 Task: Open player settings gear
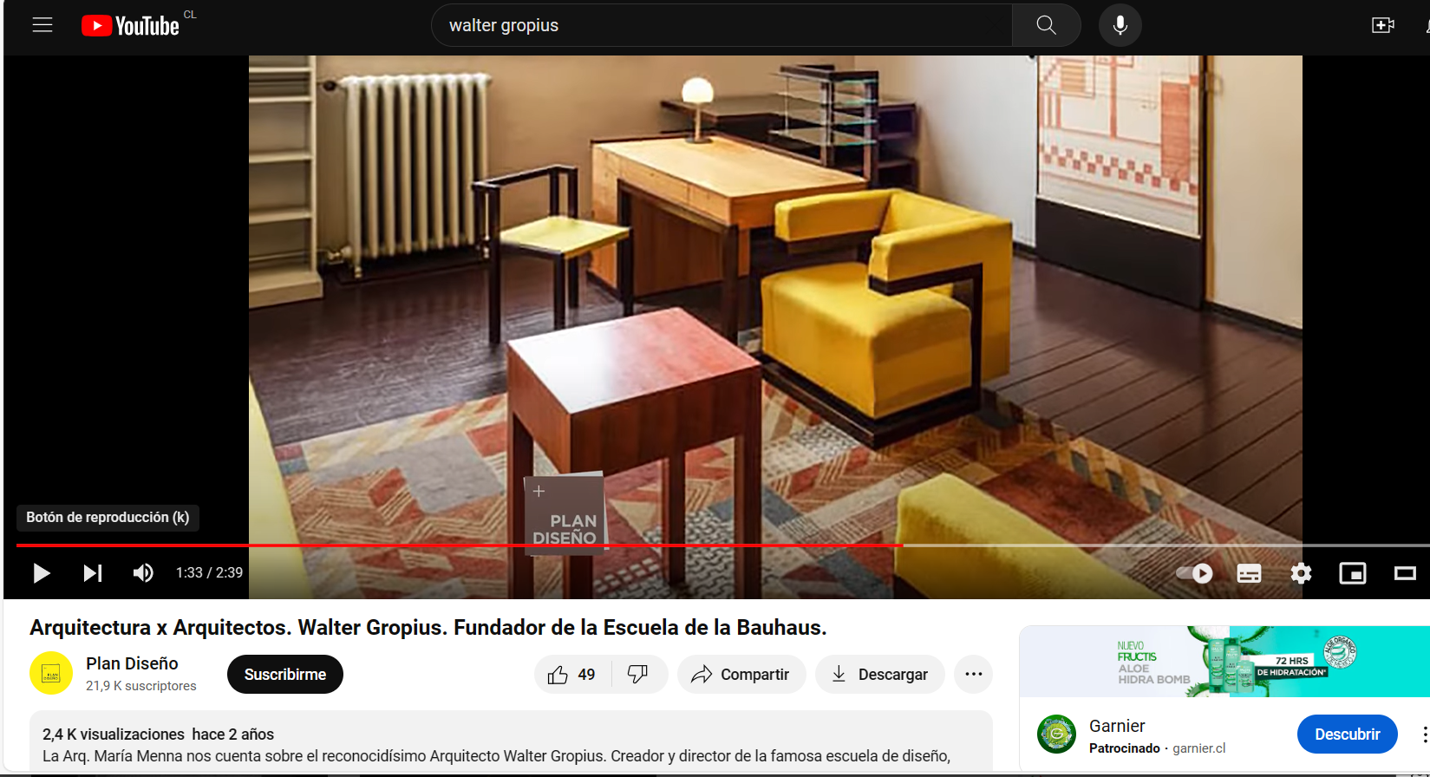click(x=1301, y=573)
